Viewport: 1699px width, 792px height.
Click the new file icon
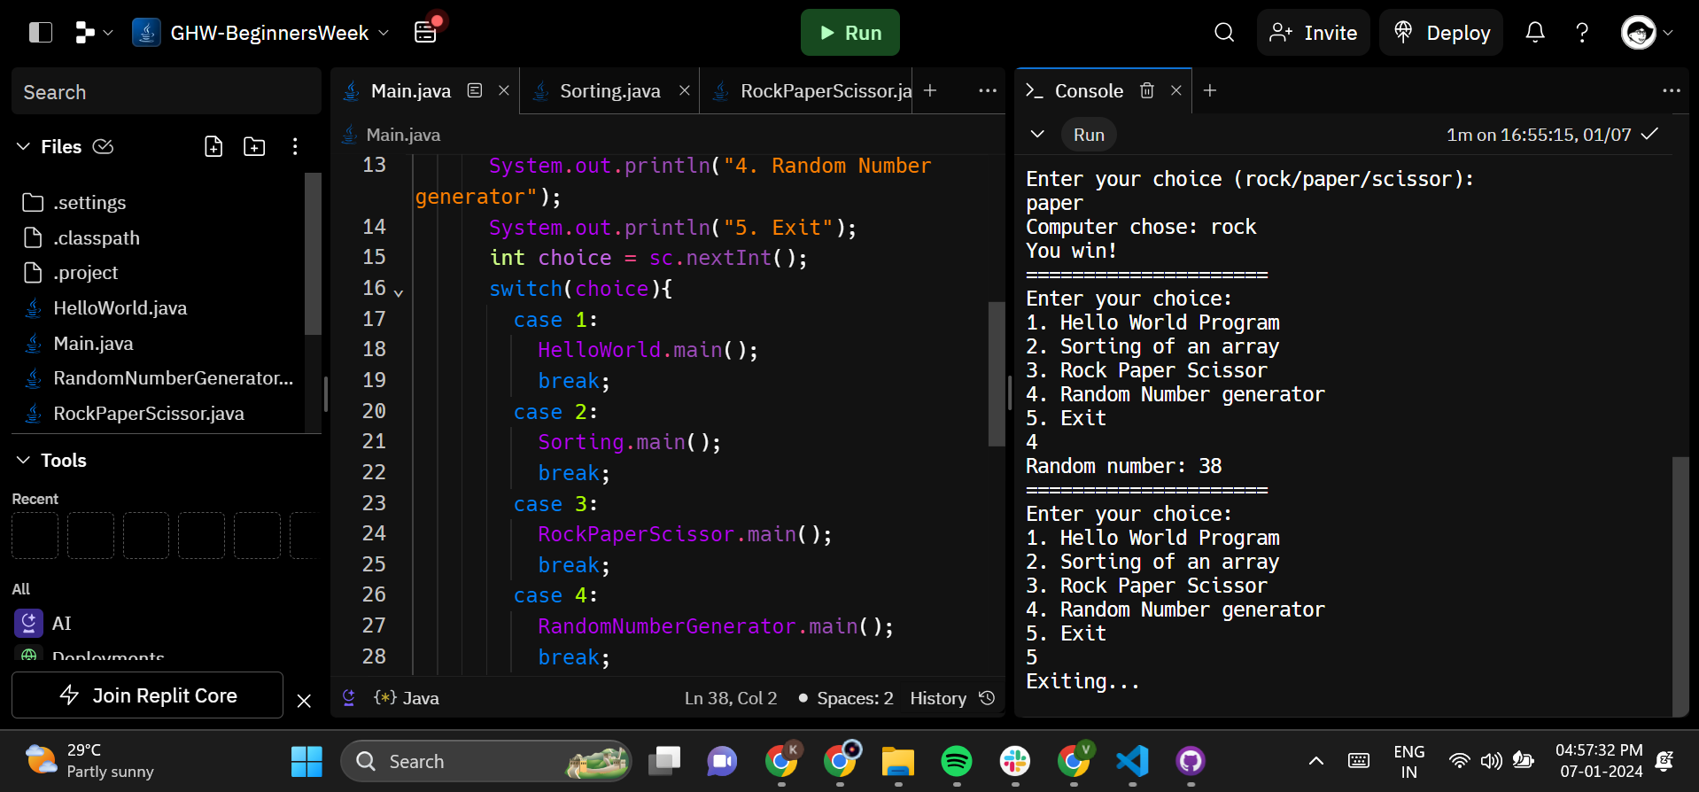point(213,147)
